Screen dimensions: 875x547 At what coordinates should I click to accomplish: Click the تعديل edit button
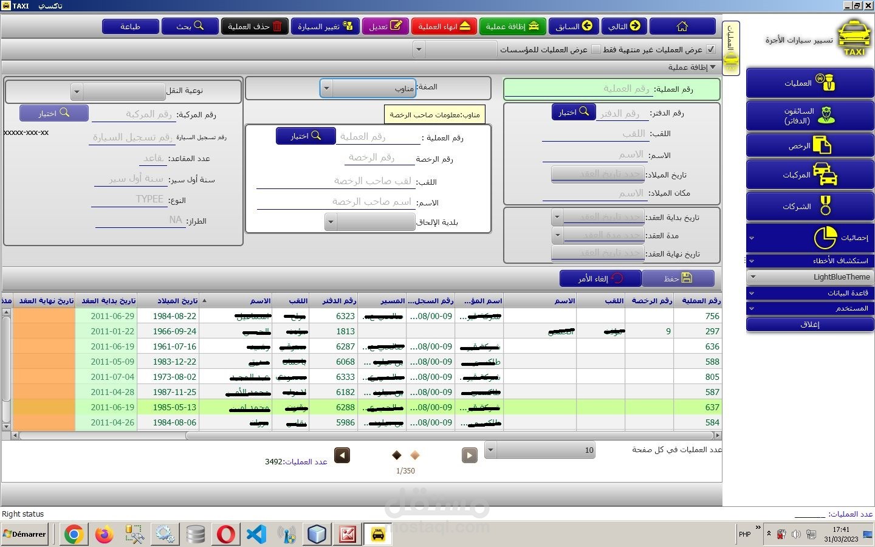386,26
